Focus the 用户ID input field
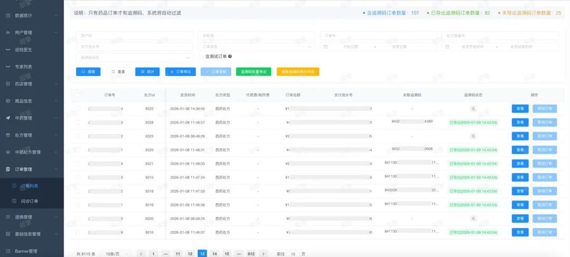Screen dimensions: 570x257 tap(135, 36)
